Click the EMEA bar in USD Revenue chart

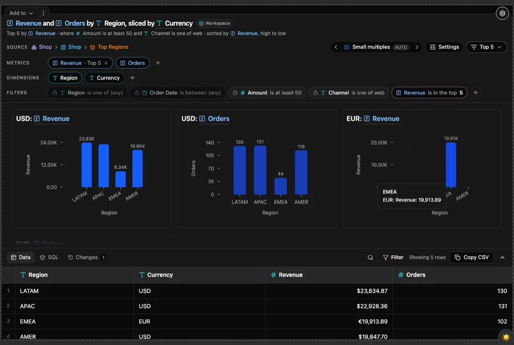pos(120,180)
